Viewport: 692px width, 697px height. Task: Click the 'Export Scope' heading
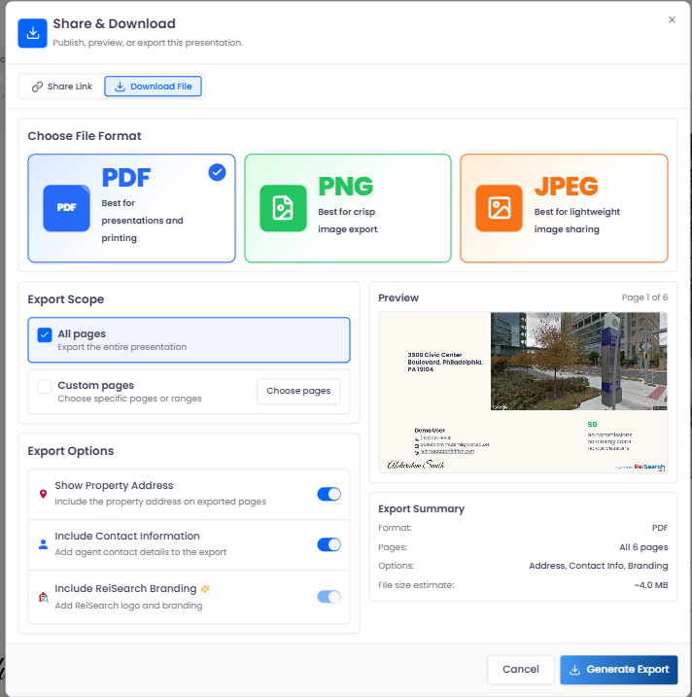(x=66, y=299)
